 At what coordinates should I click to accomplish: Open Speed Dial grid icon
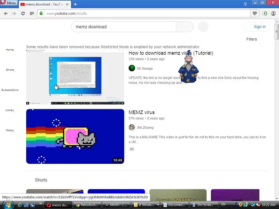point(32,14)
